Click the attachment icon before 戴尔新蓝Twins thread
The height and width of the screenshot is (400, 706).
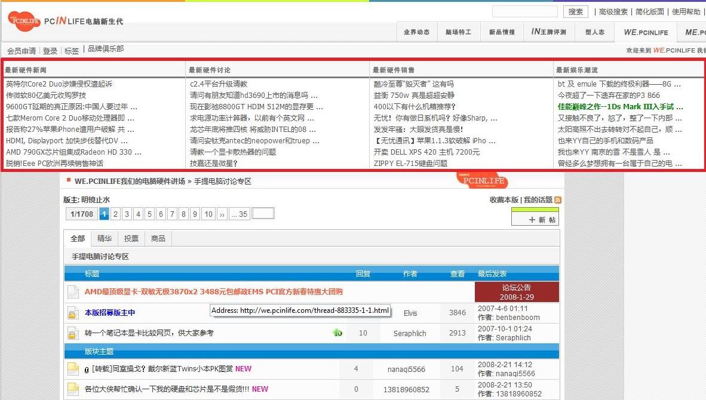coord(87,370)
